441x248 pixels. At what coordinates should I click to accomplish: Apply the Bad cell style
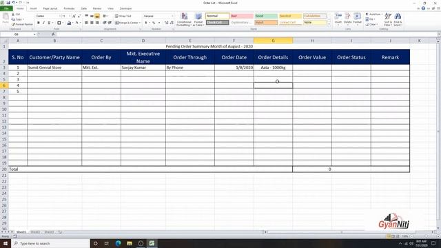(242, 16)
